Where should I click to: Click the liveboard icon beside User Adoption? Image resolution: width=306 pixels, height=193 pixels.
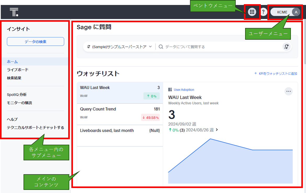pyautogui.click(x=170, y=90)
